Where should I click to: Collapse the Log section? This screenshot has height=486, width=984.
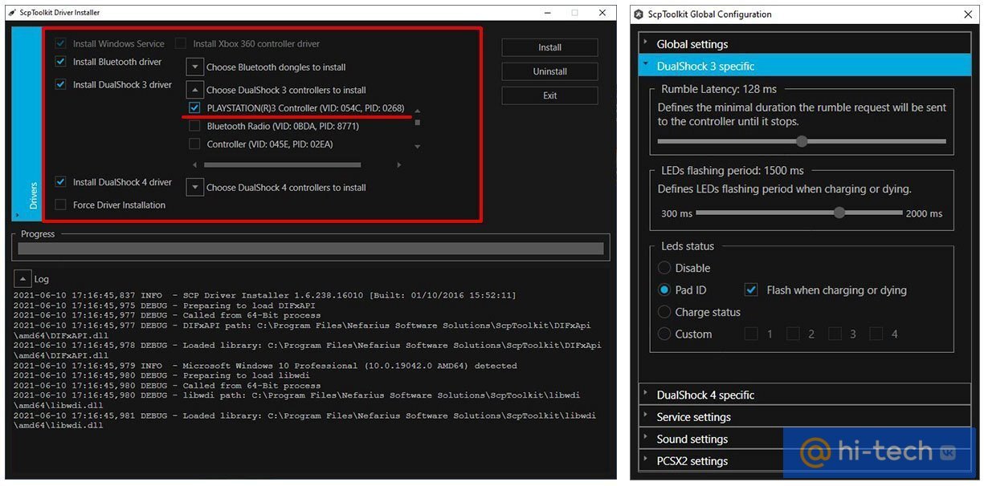[22, 279]
